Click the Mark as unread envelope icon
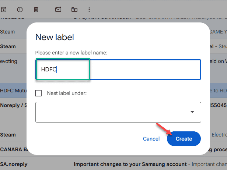 tap(58, 10)
